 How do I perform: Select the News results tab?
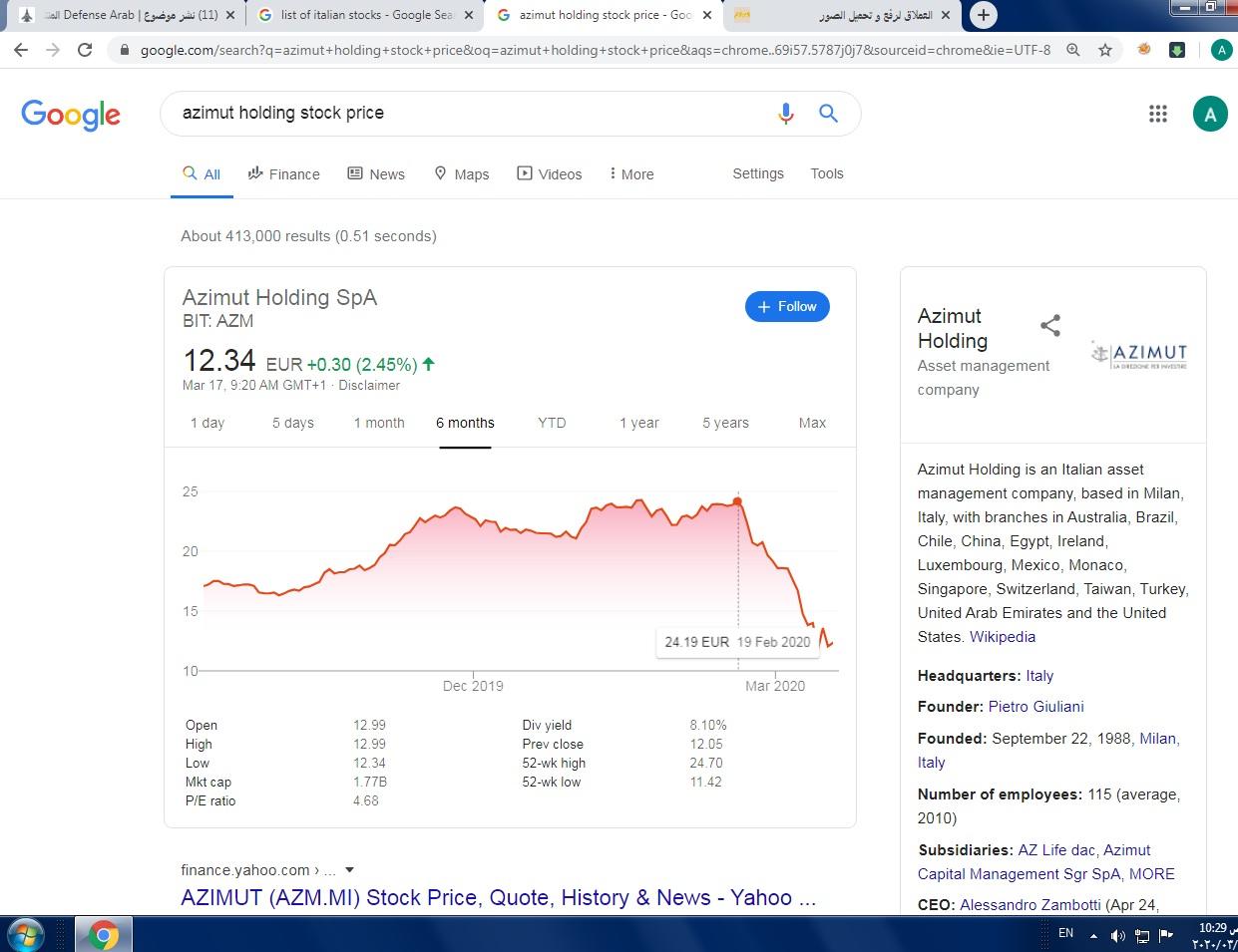376,173
